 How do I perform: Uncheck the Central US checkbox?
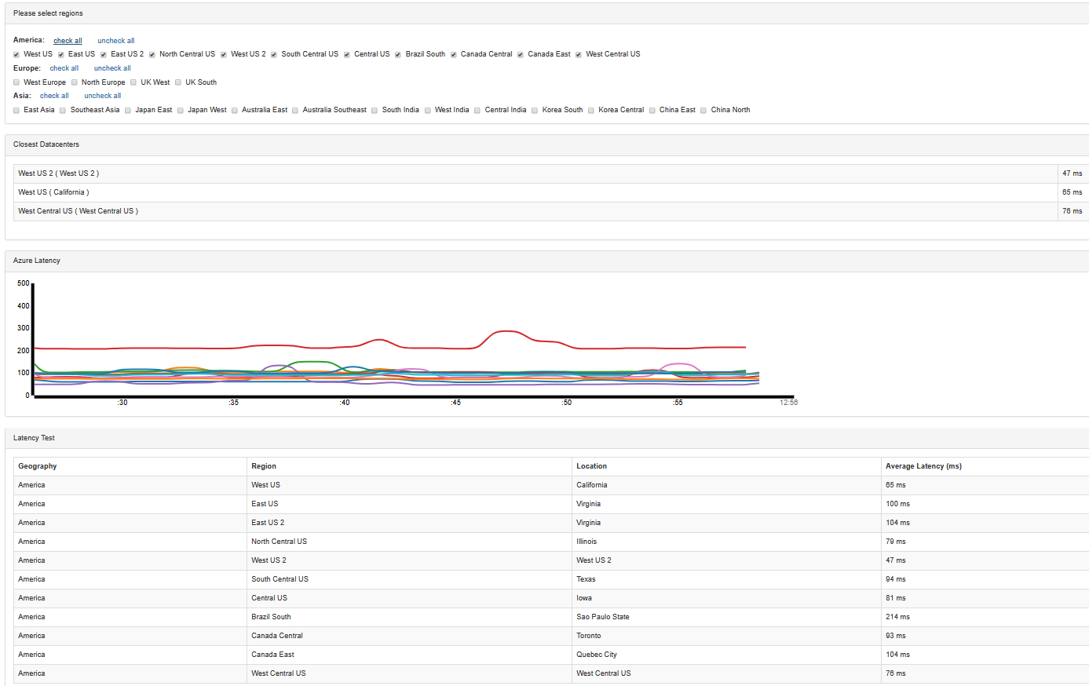pyautogui.click(x=346, y=55)
